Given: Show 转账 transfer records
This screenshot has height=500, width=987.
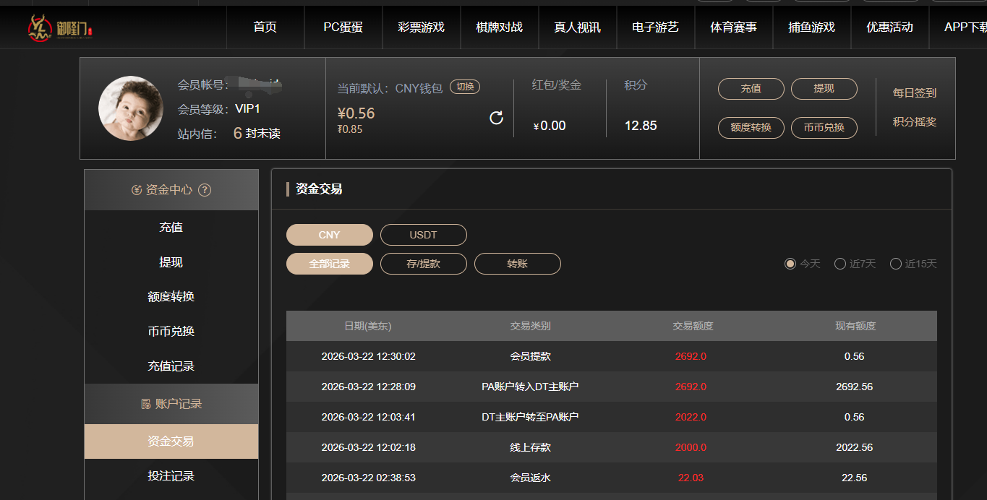Looking at the screenshot, I should click(x=517, y=264).
